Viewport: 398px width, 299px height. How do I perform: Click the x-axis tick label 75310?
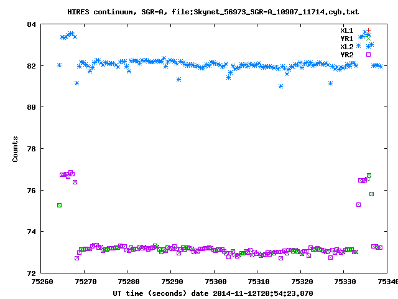[x=259, y=282]
